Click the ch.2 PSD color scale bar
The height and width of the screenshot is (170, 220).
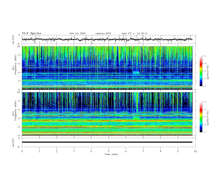coord(201,117)
